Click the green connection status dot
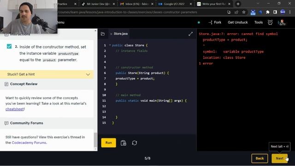Image resolution: width=295 pixels, height=166 pixels. pos(199,23)
